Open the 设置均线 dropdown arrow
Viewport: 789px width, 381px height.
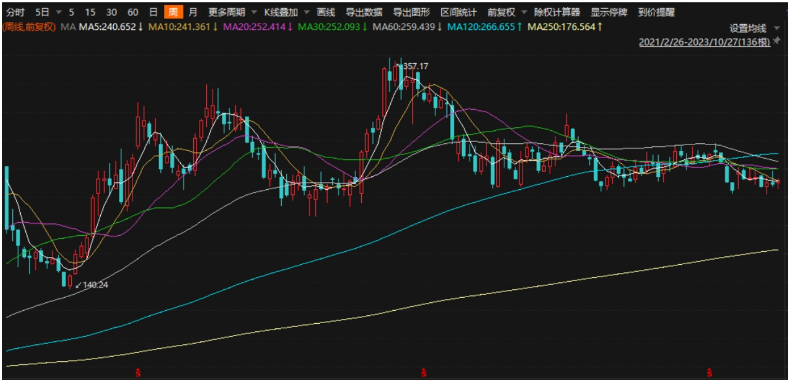coord(777,28)
